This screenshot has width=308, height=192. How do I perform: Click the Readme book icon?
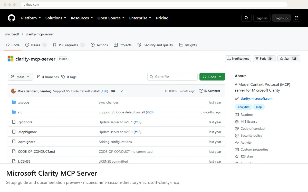click(237, 115)
